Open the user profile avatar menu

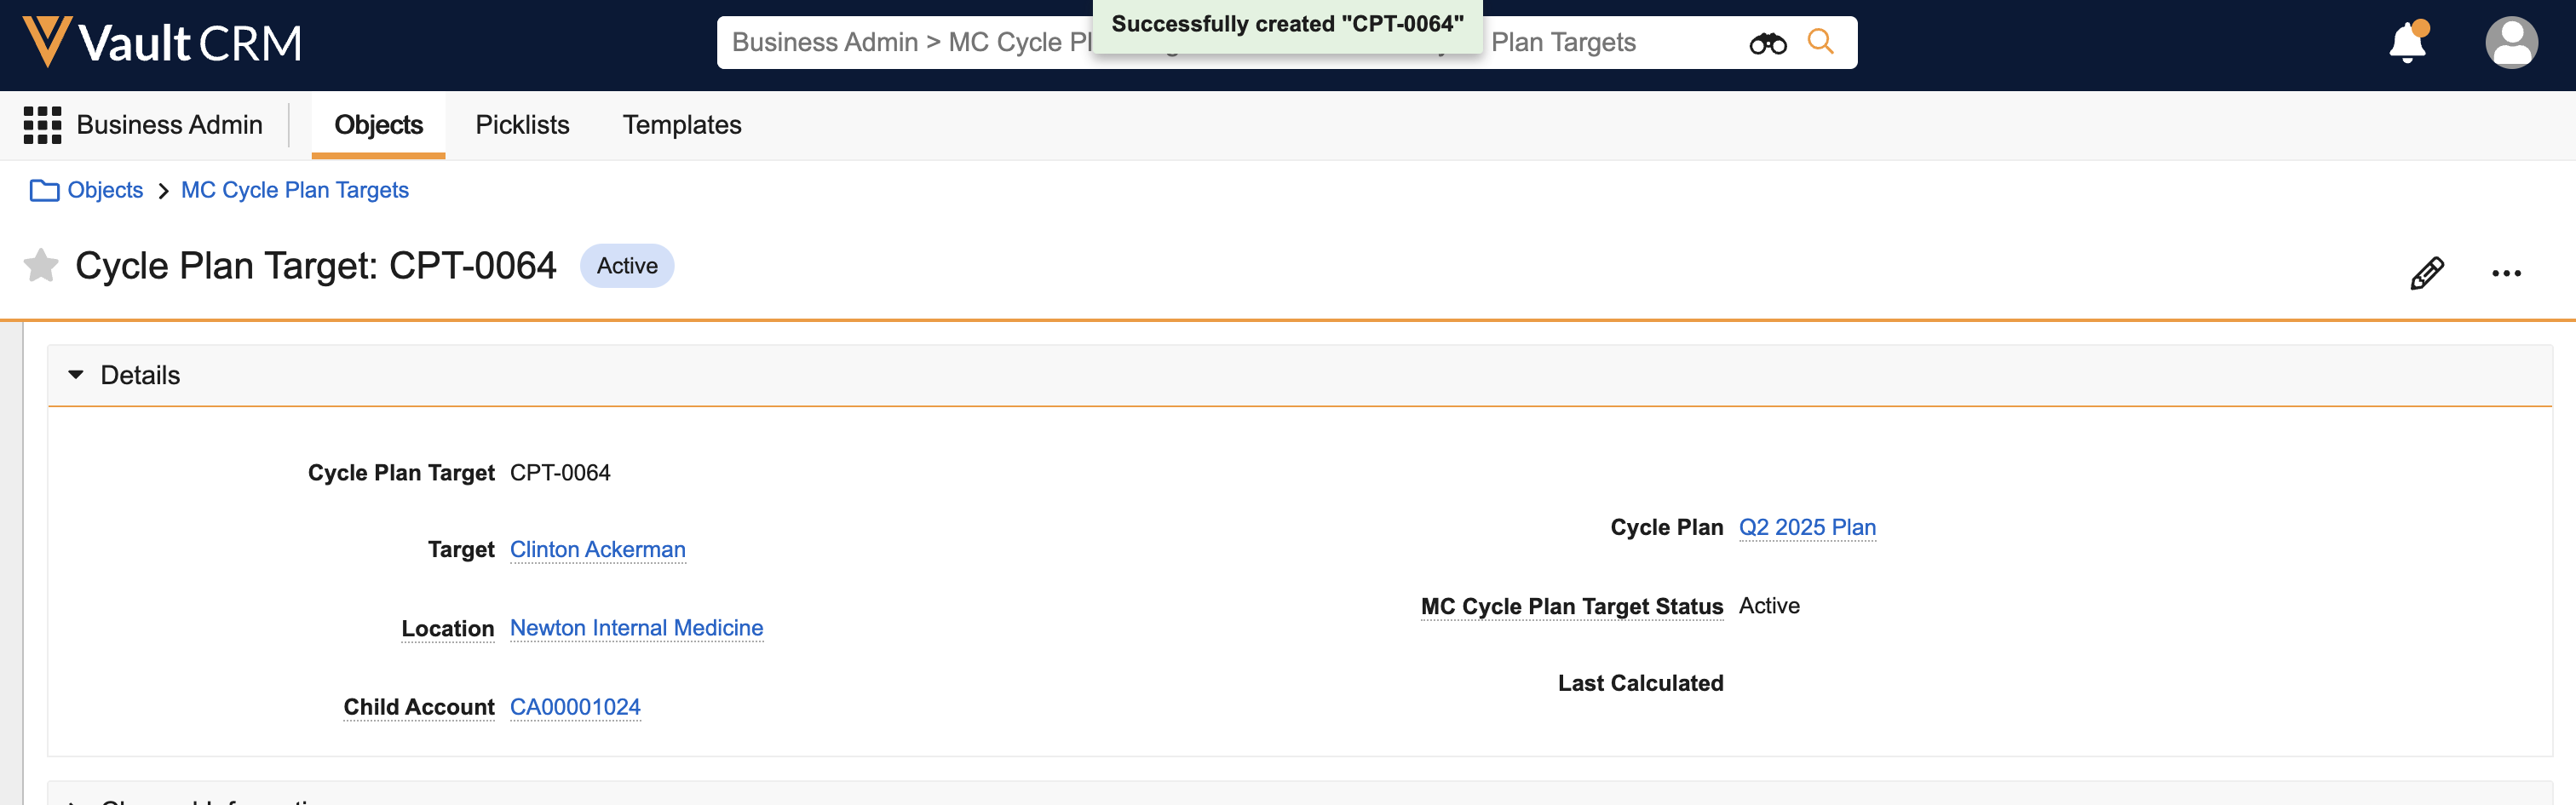coord(2510,43)
